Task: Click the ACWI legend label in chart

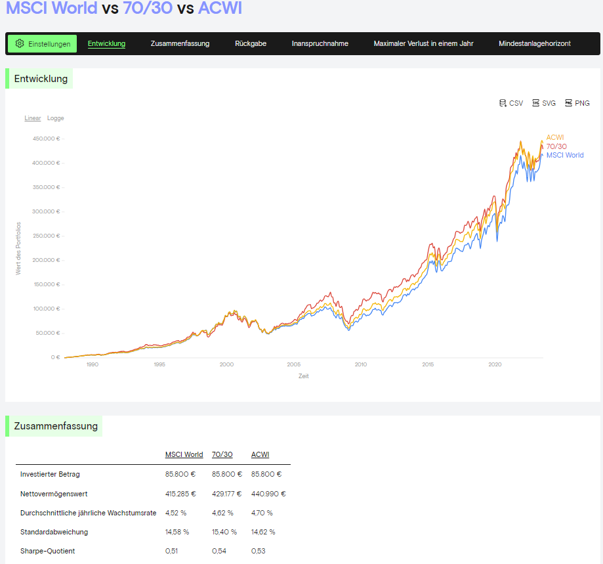Action: click(x=555, y=137)
